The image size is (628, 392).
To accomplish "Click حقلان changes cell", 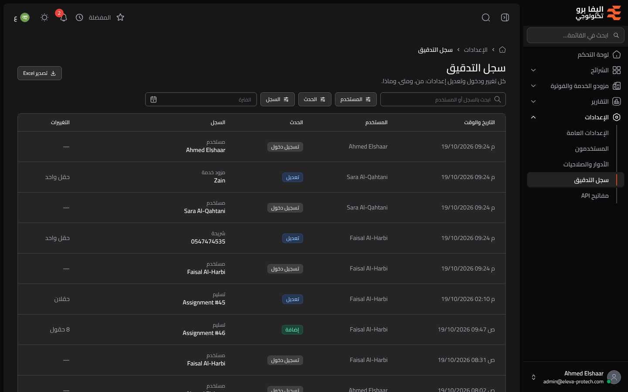I will [62, 299].
